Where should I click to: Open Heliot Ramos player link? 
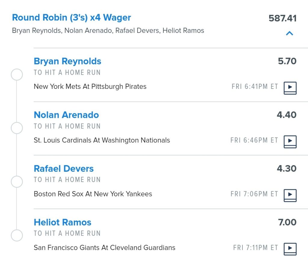[x=63, y=222]
